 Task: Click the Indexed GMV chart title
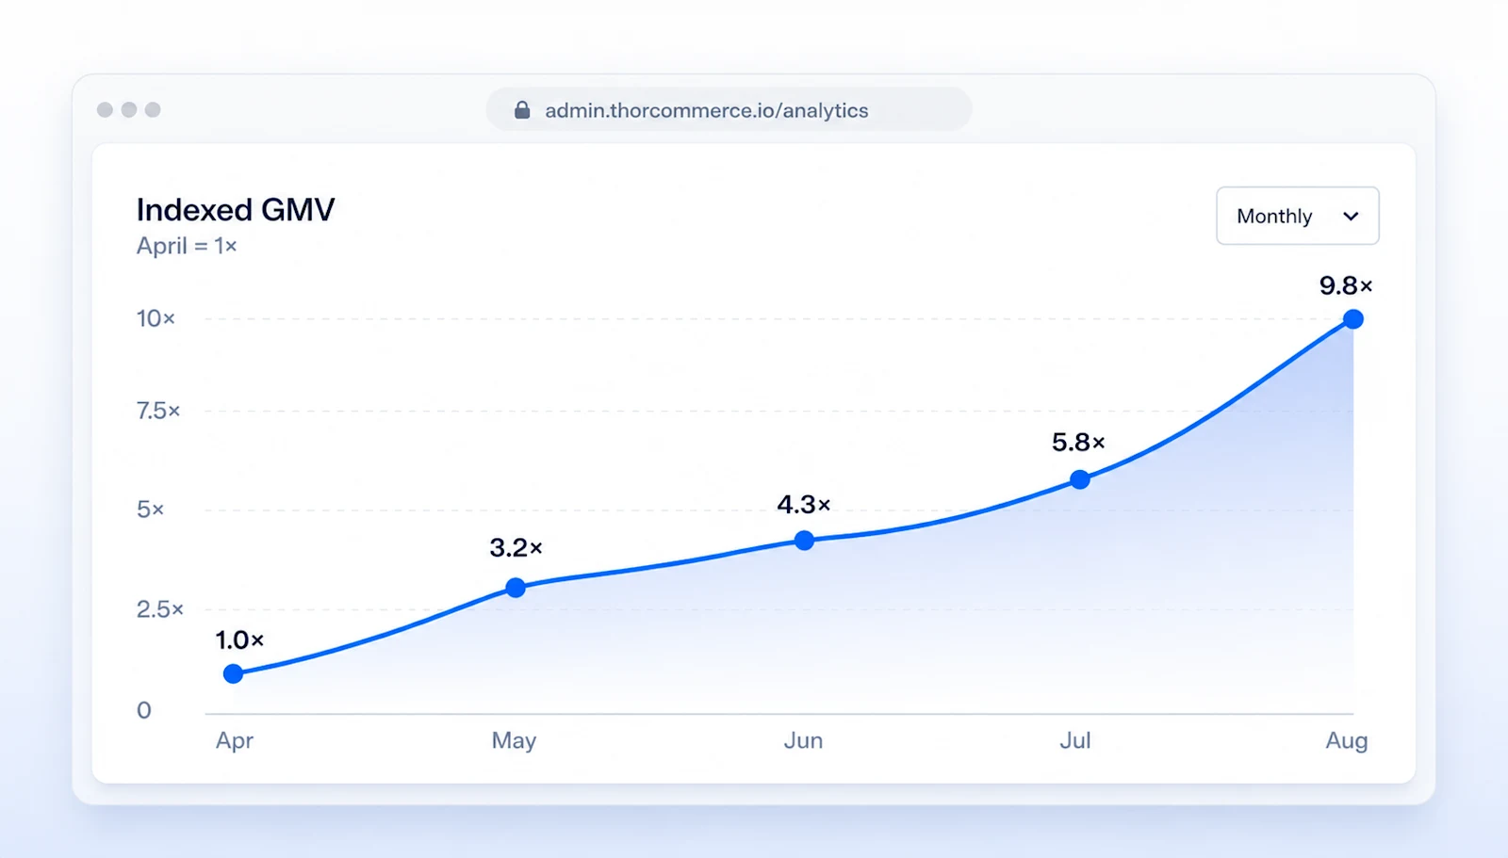click(236, 209)
